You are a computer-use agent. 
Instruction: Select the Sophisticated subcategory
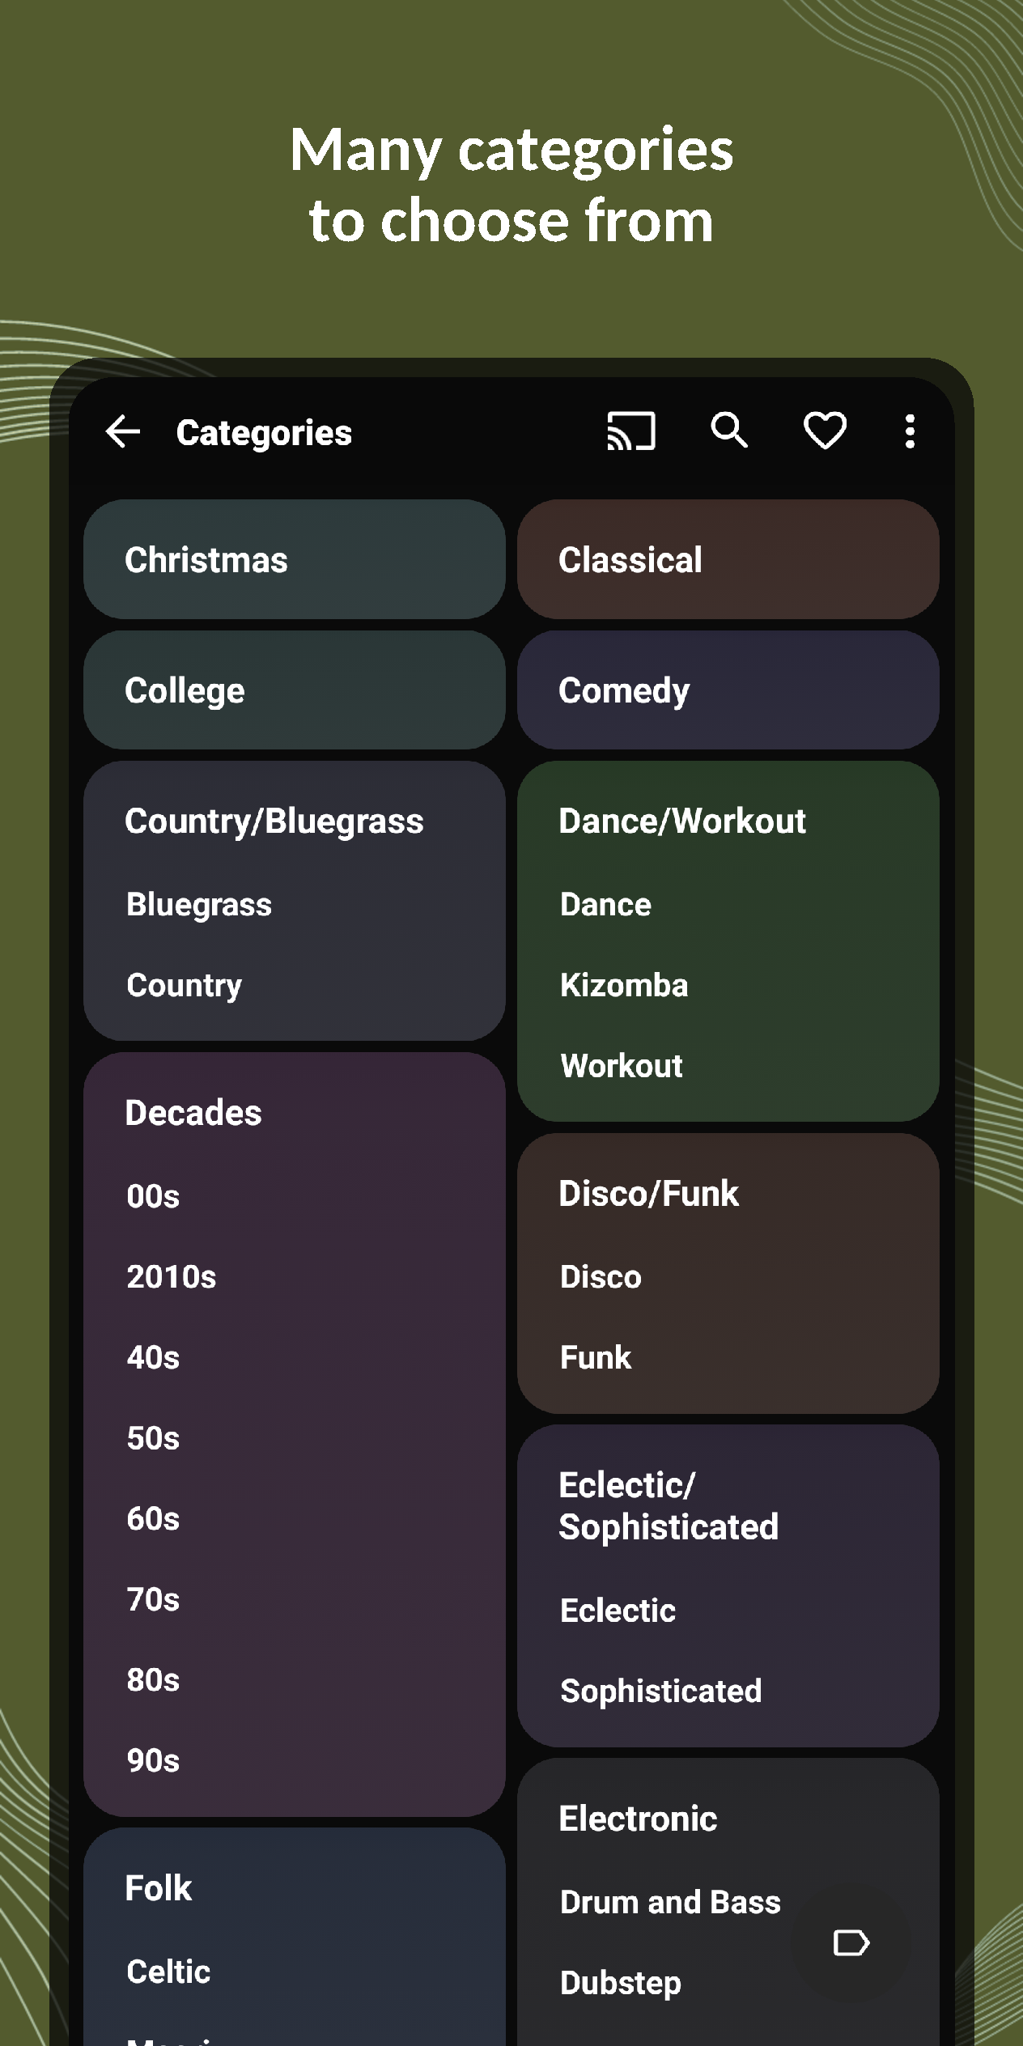661,1691
